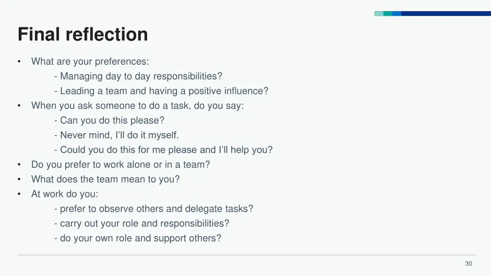Select "What does the team mean to you?"

105,179
